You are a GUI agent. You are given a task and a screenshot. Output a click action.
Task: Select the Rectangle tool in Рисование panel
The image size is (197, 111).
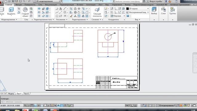tap(61, 16)
